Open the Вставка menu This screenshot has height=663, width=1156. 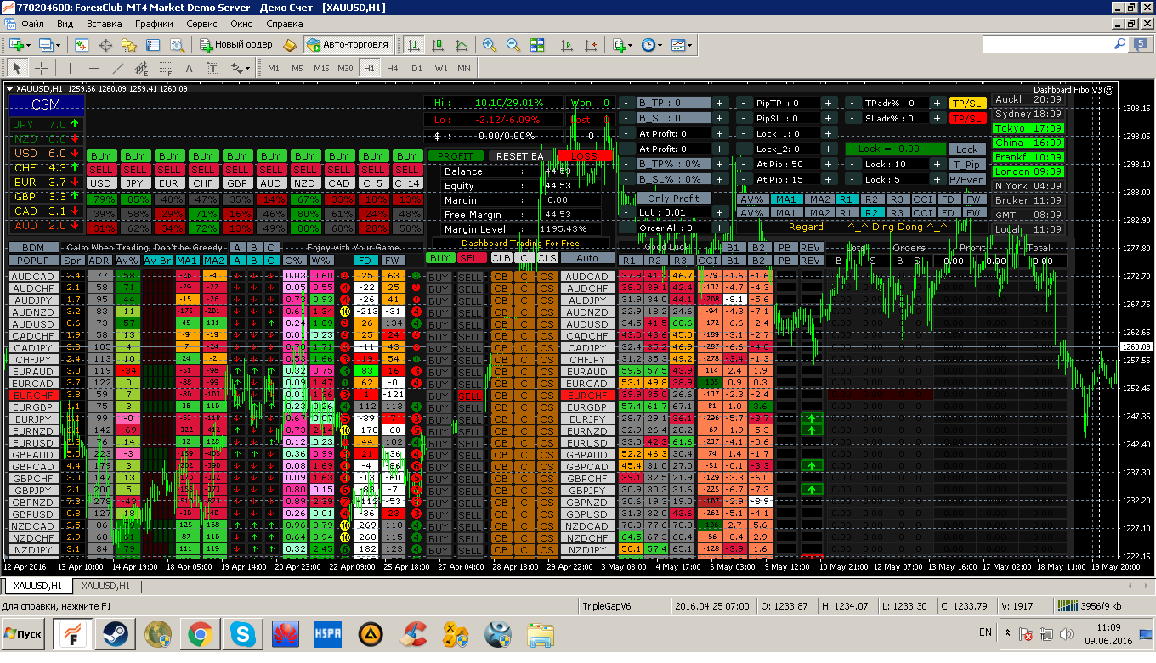[x=104, y=24]
